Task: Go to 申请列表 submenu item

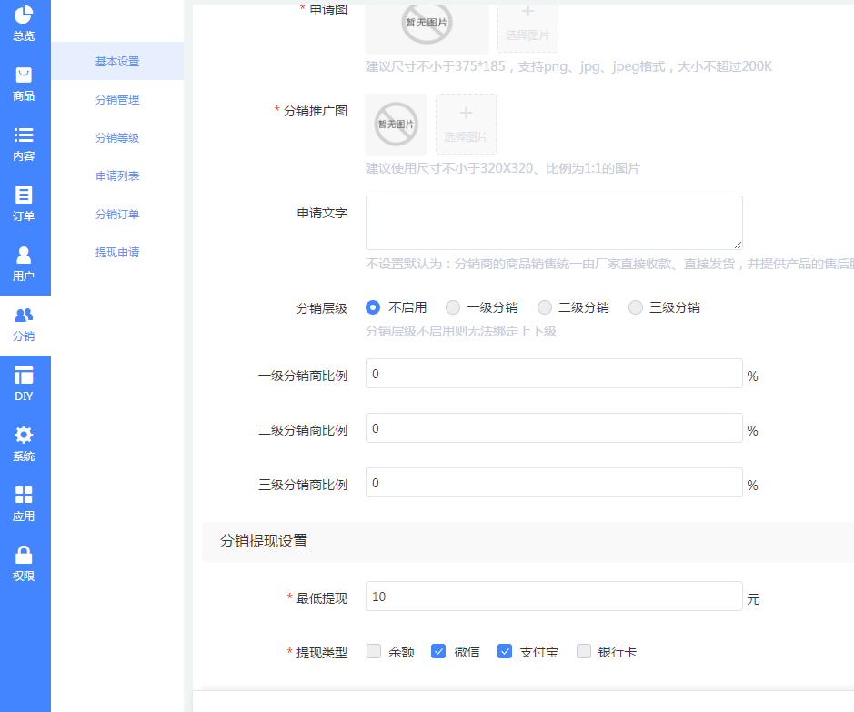Action: tap(117, 175)
